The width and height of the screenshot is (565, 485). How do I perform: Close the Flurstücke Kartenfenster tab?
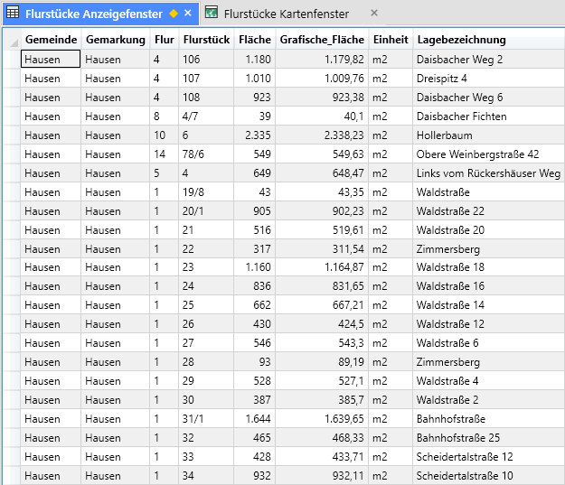(x=373, y=14)
